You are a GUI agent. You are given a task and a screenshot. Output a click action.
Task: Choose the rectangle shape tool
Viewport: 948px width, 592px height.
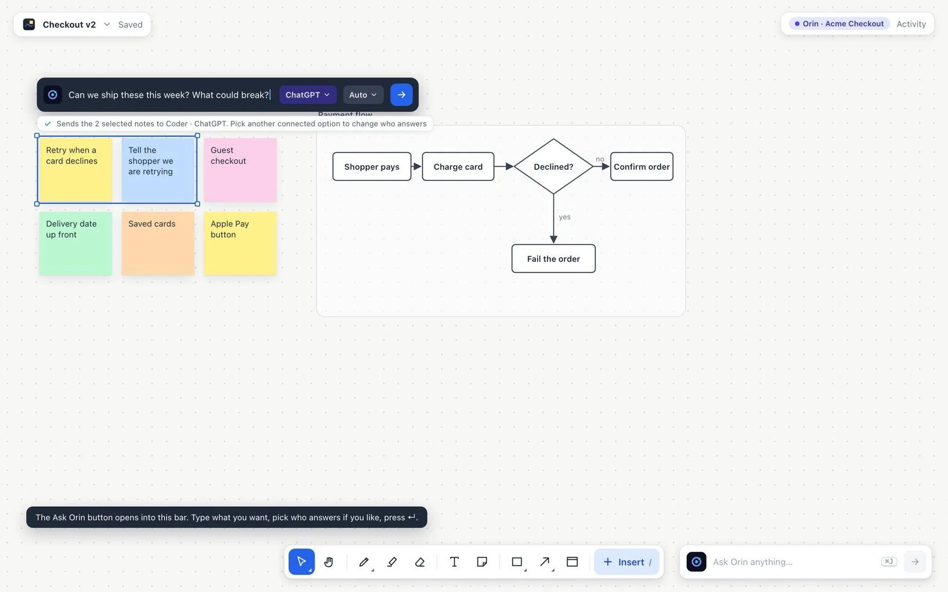point(517,561)
